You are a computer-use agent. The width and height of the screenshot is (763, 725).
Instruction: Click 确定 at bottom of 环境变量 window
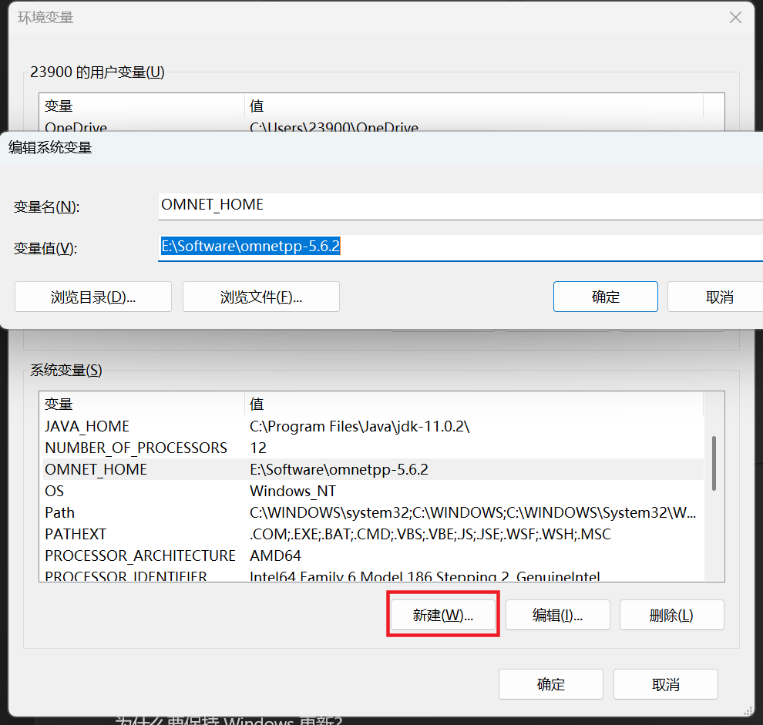(550, 684)
